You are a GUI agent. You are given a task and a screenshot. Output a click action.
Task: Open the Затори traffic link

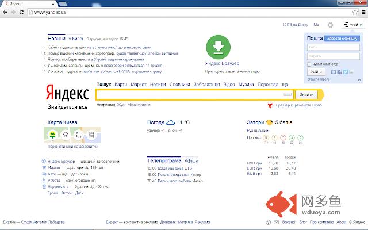tap(255, 122)
